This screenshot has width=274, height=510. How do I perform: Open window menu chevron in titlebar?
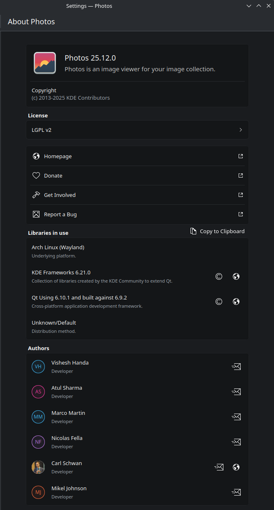(249, 6)
